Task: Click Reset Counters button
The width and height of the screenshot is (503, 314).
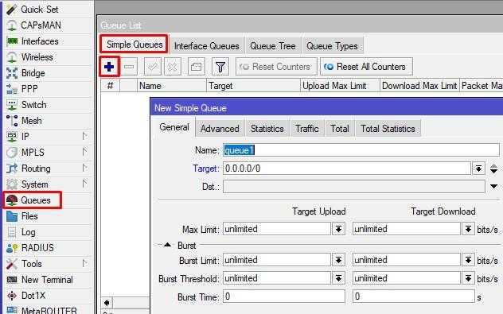Action: [x=276, y=67]
